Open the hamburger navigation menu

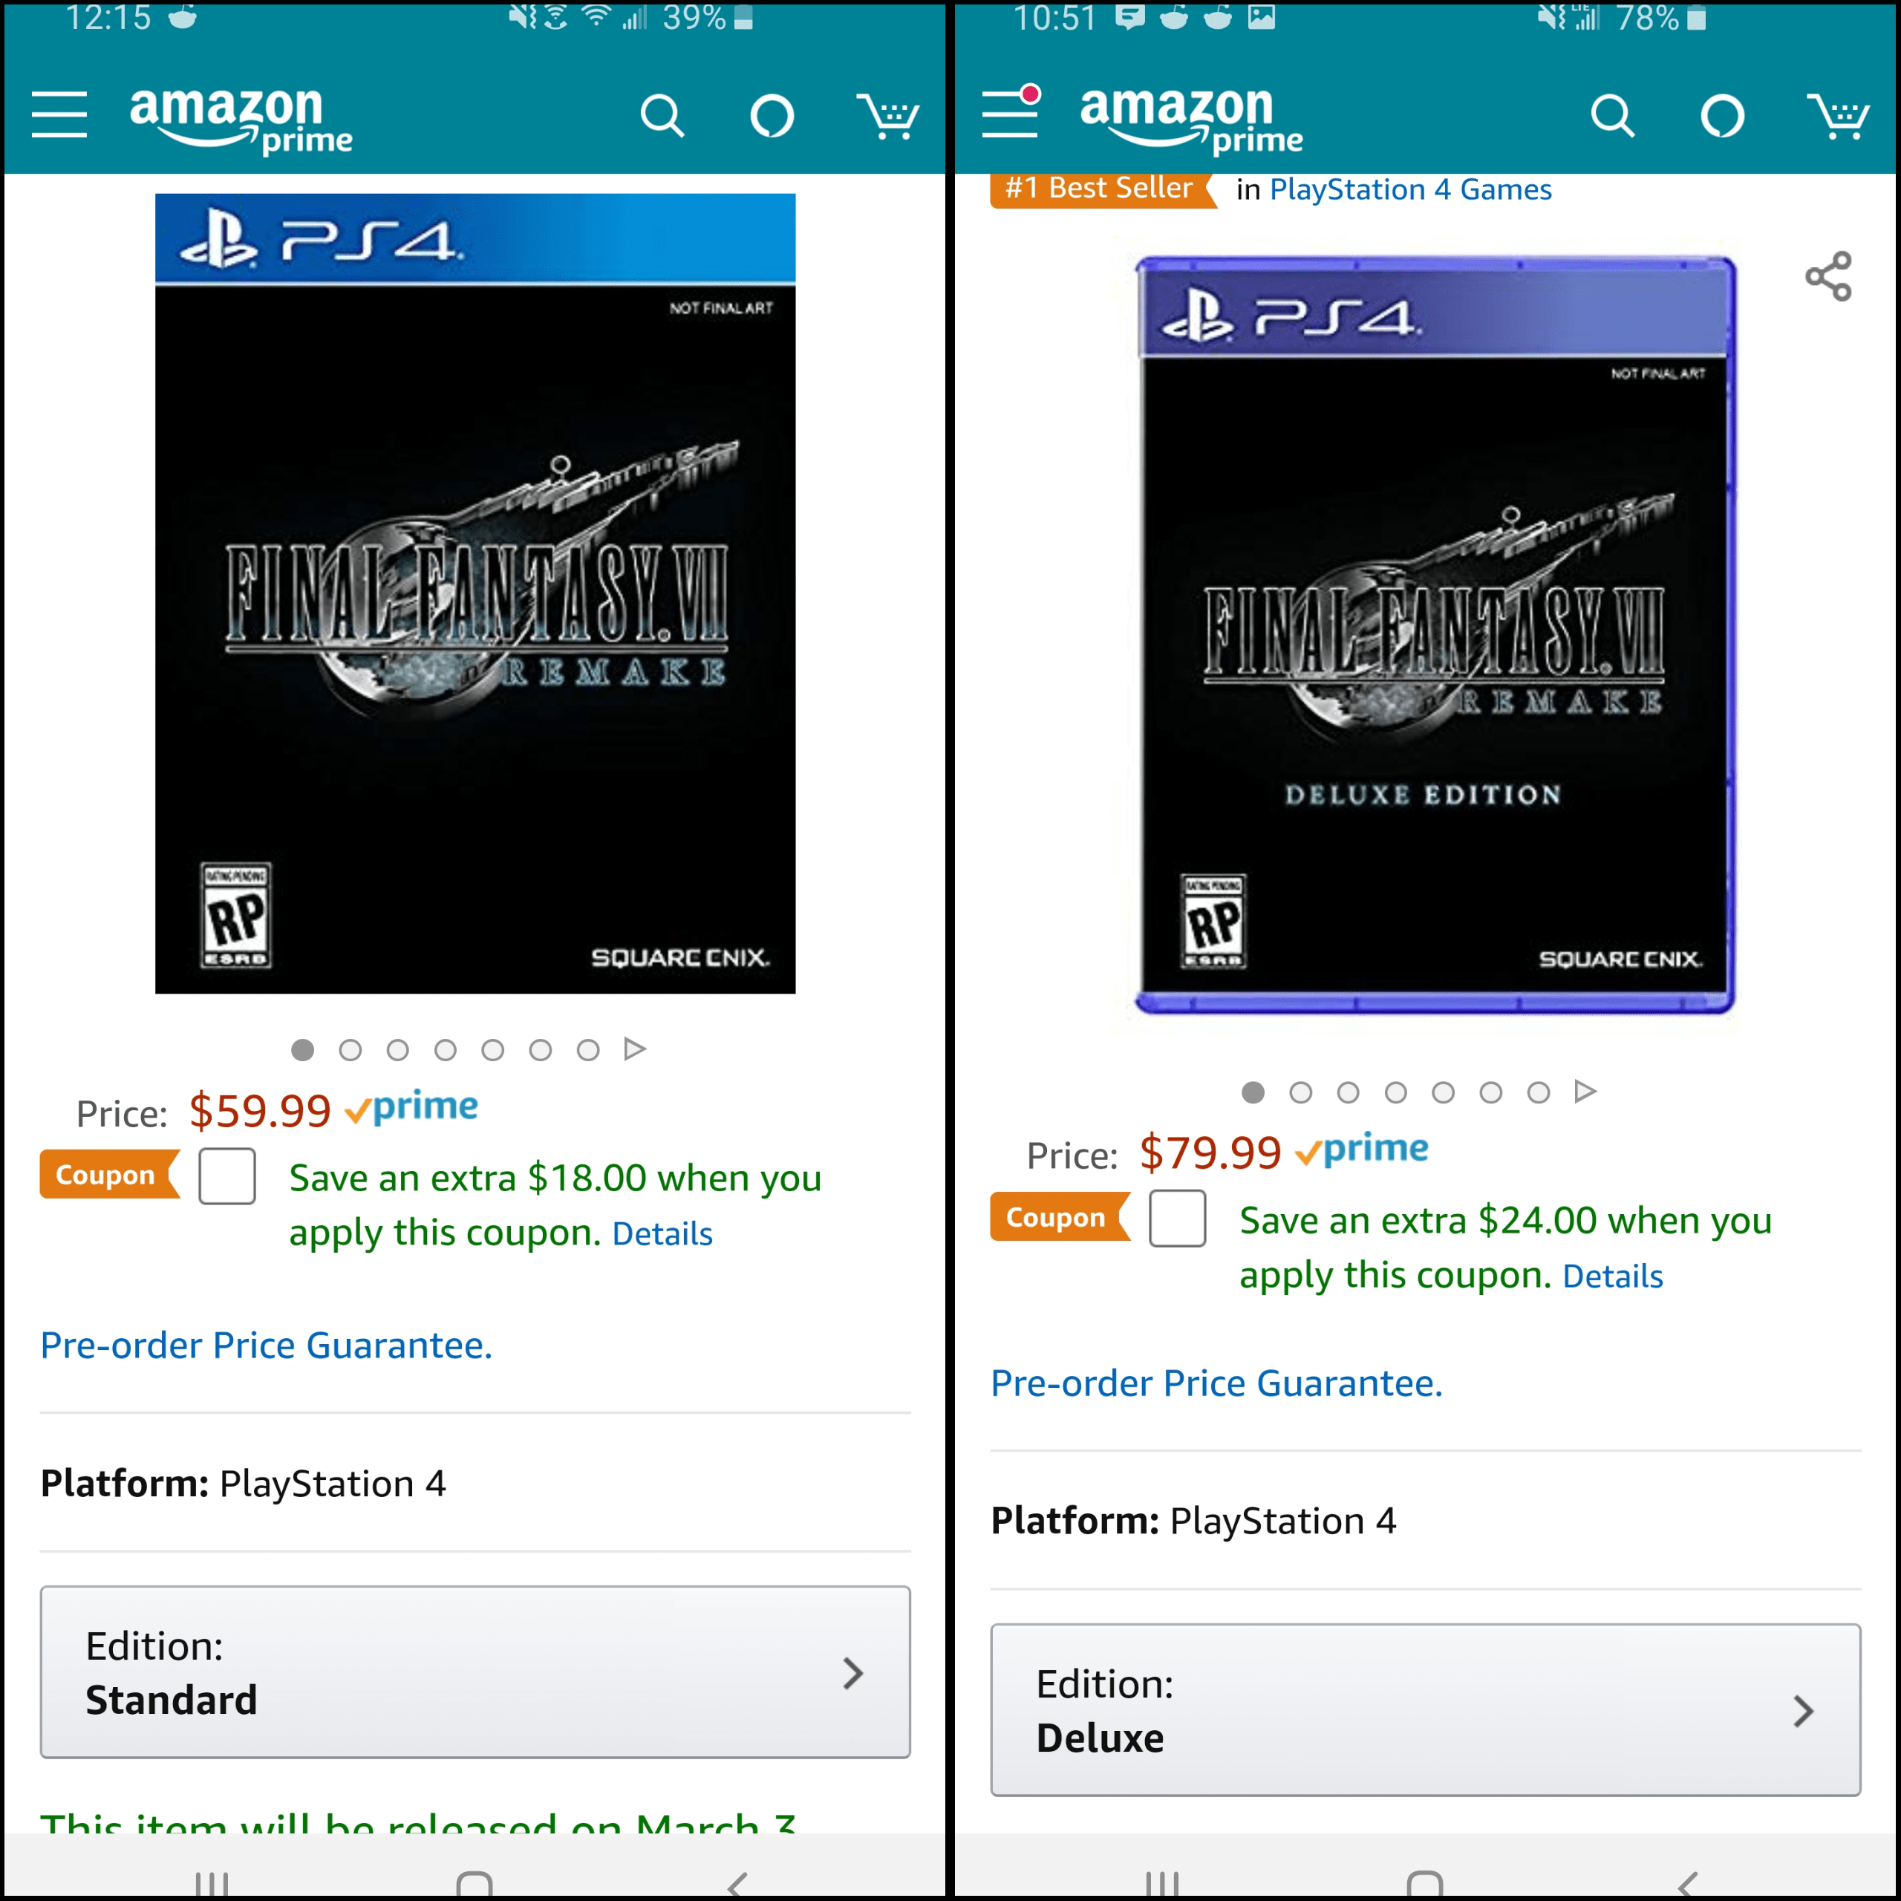click(x=58, y=115)
